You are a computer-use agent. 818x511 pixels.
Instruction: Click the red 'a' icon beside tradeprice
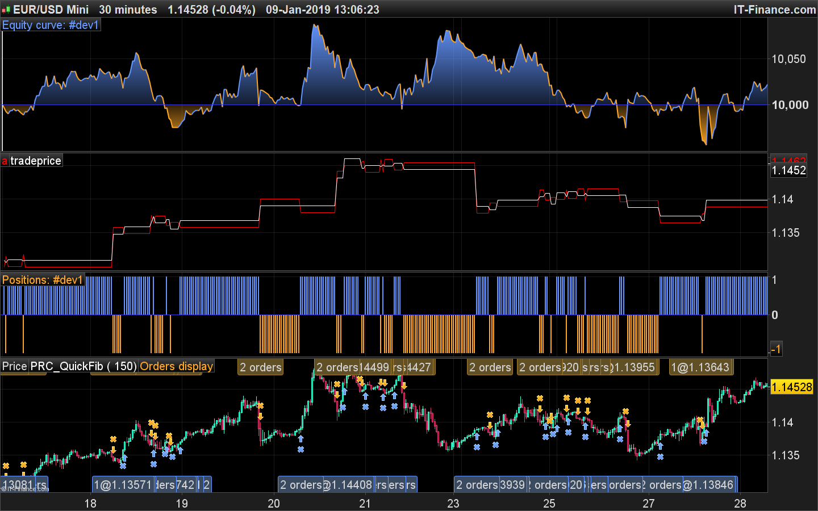click(5, 161)
